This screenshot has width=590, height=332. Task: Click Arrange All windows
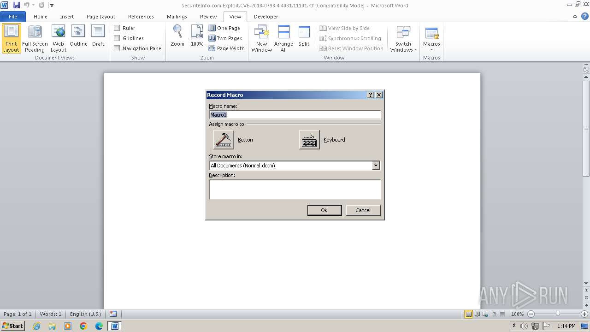[x=283, y=39]
